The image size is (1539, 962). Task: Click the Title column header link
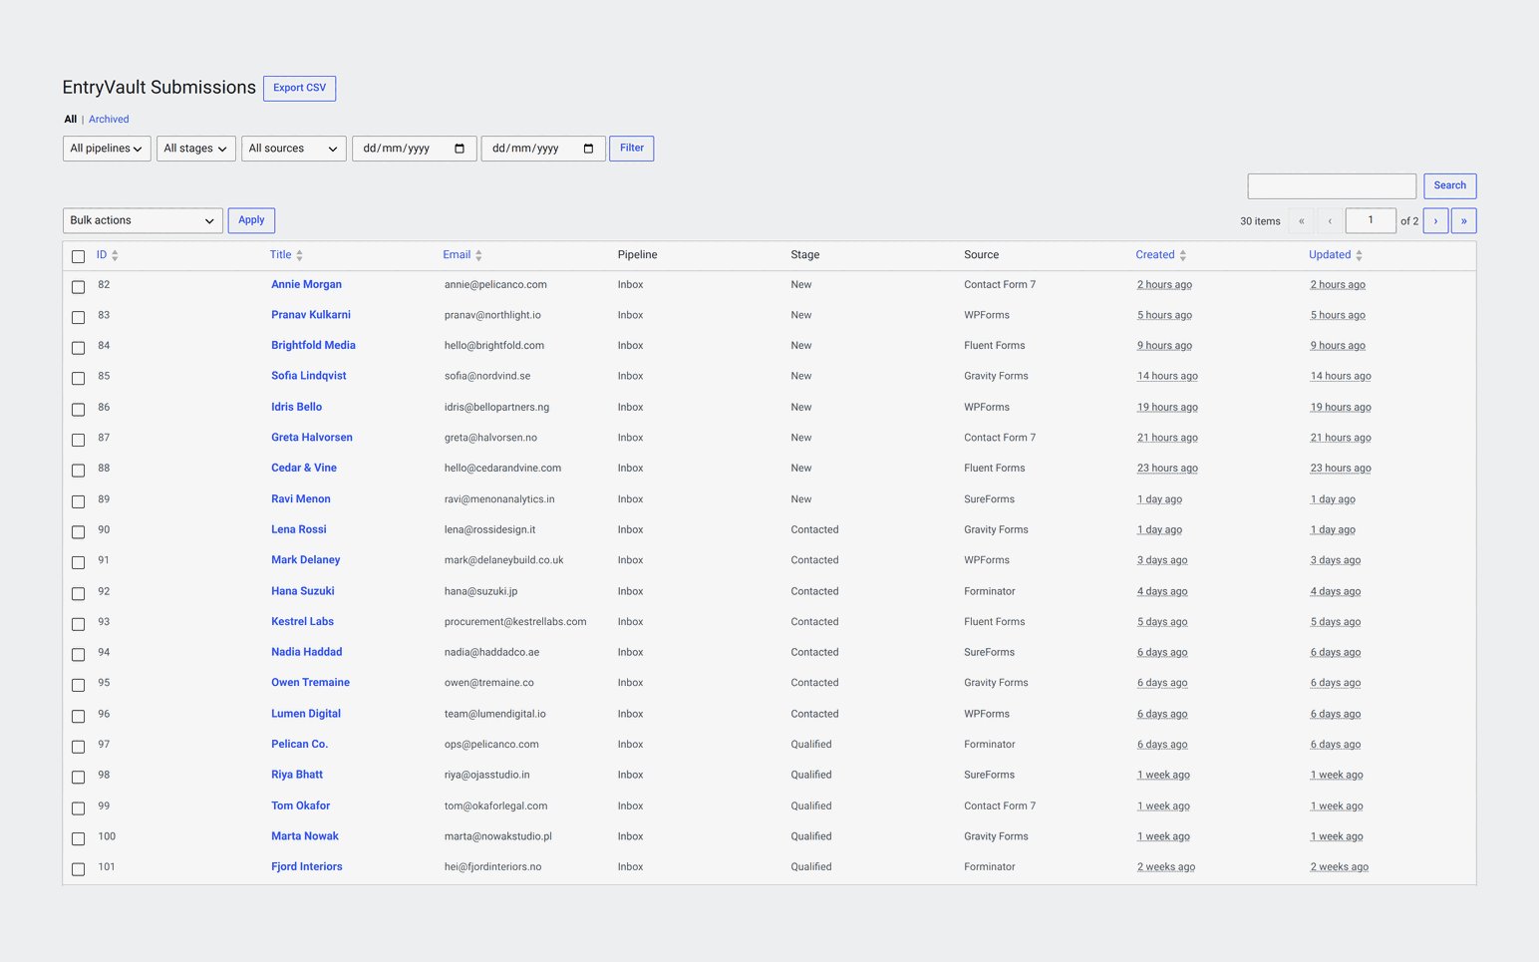pos(280,254)
